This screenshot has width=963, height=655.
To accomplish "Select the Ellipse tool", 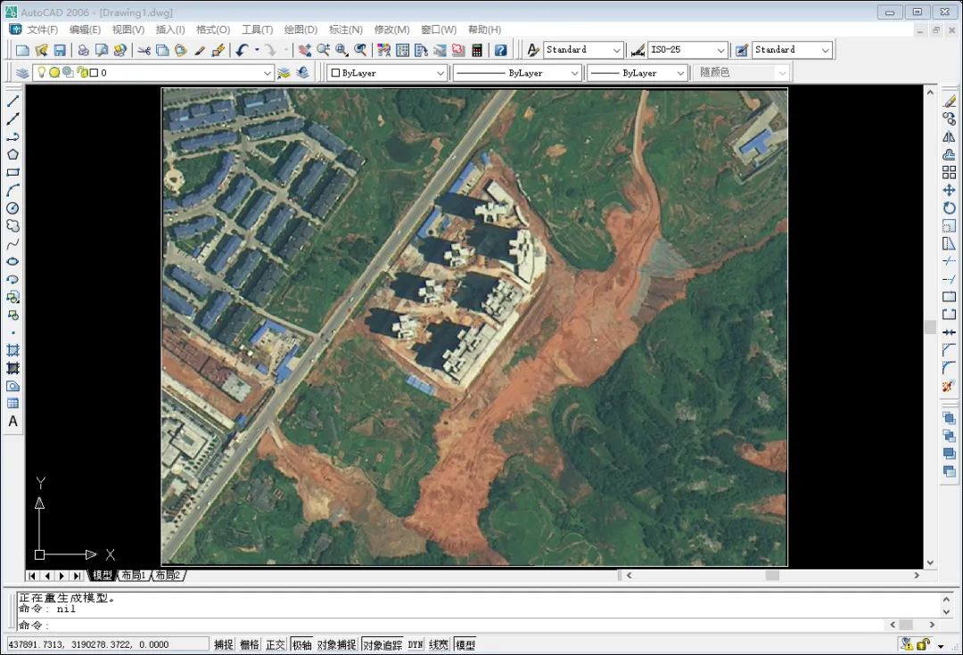I will (12, 261).
